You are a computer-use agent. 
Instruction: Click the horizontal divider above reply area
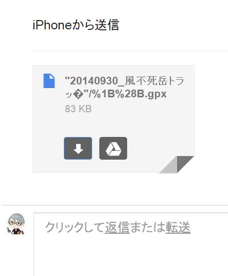tap(115, 205)
